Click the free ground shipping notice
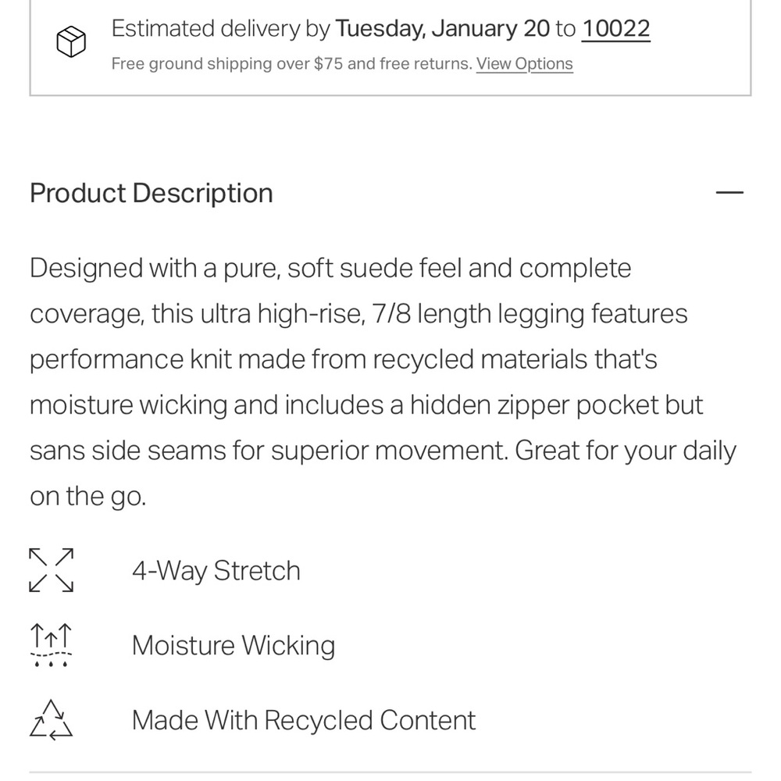 (291, 64)
